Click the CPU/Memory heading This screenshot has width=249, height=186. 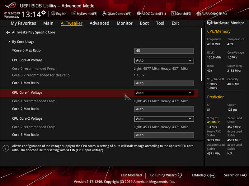[x=219, y=32]
